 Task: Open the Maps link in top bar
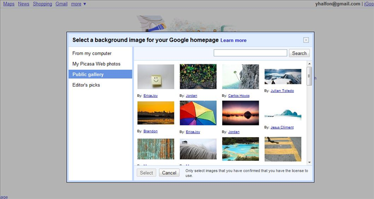tap(9, 4)
